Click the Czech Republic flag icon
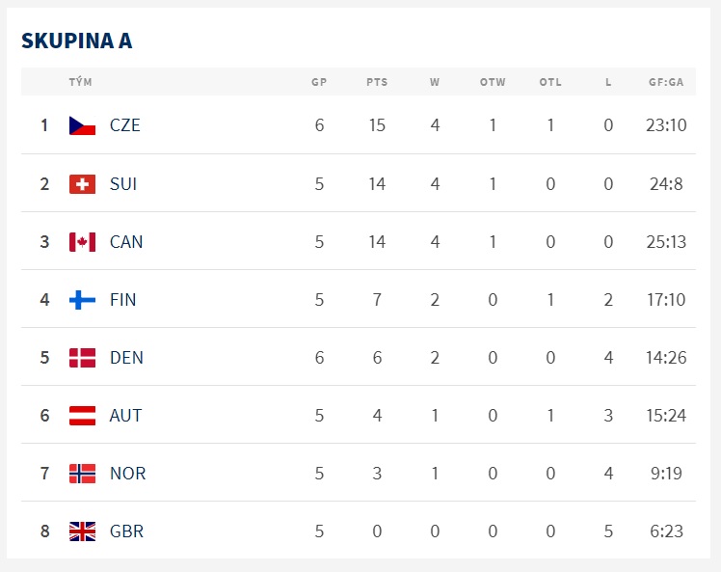This screenshot has width=721, height=572. pyautogui.click(x=82, y=125)
